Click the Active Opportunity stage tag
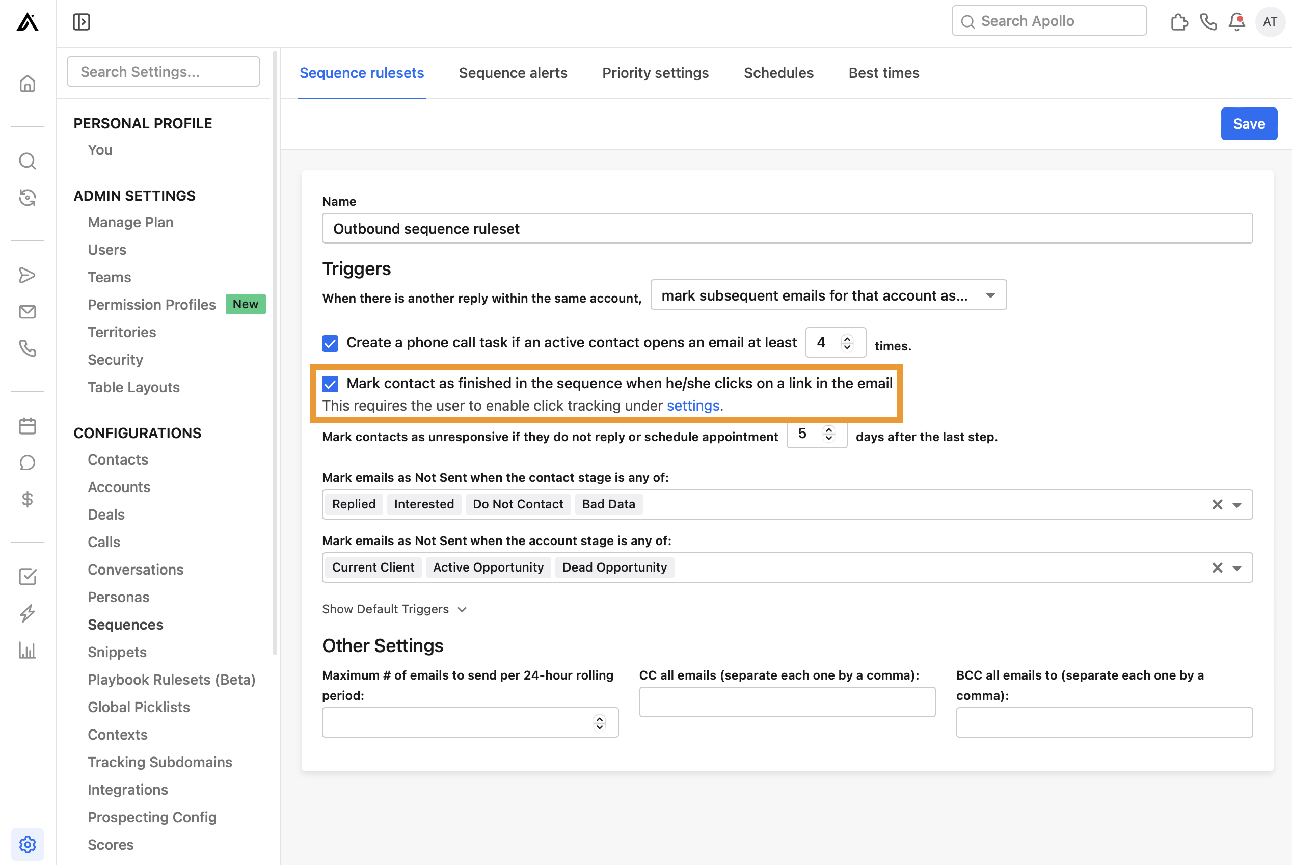 [x=488, y=567]
